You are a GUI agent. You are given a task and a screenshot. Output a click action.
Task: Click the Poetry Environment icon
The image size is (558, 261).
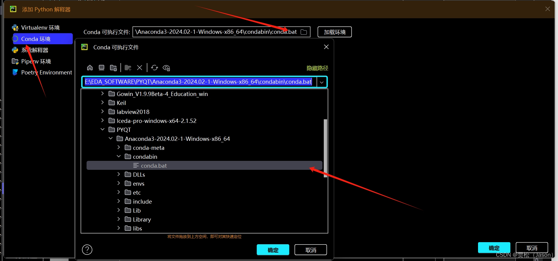(15, 72)
